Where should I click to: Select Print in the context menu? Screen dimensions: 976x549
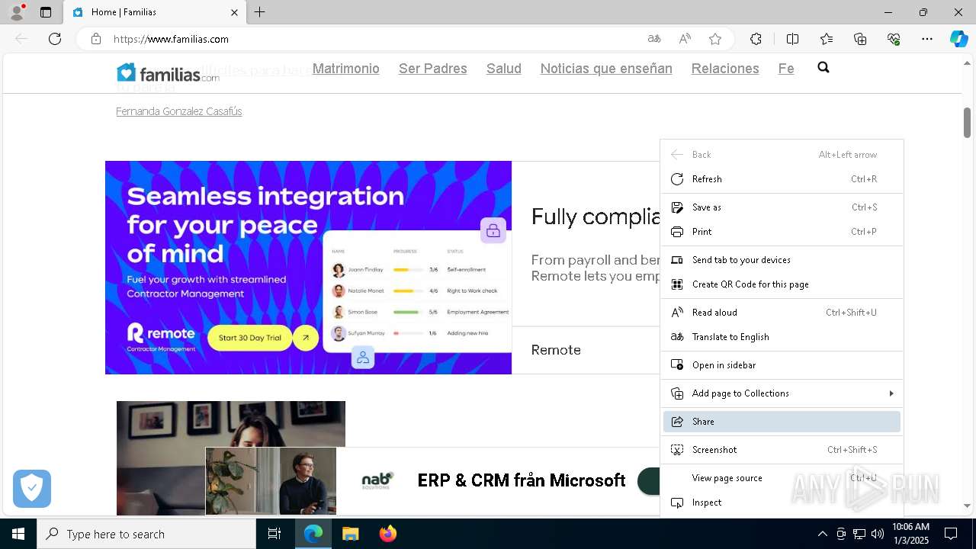pyautogui.click(x=782, y=232)
